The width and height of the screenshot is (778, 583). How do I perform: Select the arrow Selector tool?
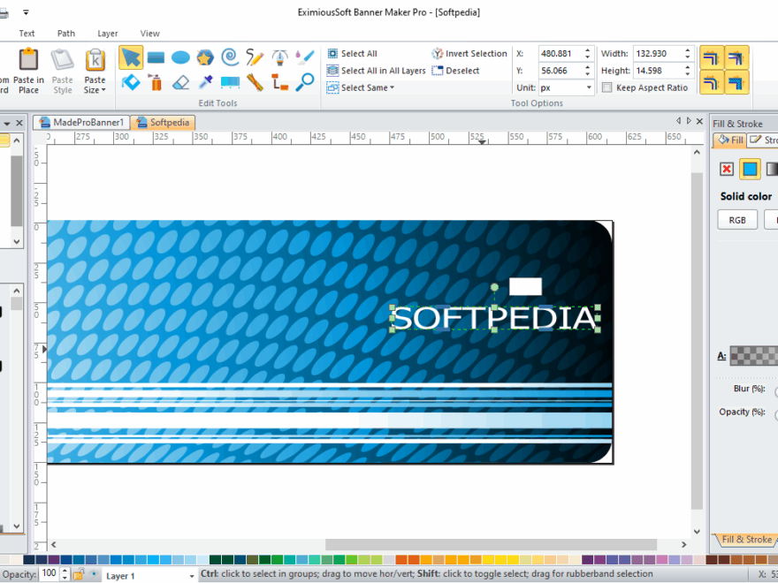click(131, 57)
